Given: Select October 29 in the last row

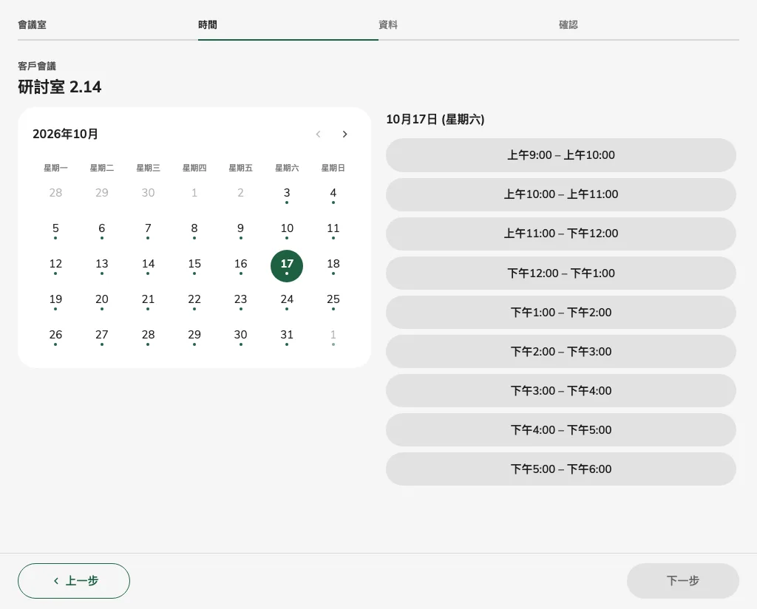Looking at the screenshot, I should tap(194, 337).
